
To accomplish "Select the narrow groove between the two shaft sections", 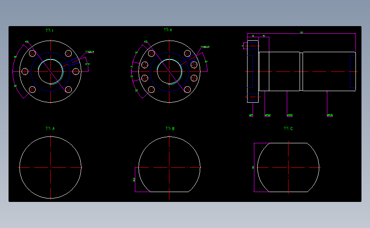I will [x=301, y=71].
